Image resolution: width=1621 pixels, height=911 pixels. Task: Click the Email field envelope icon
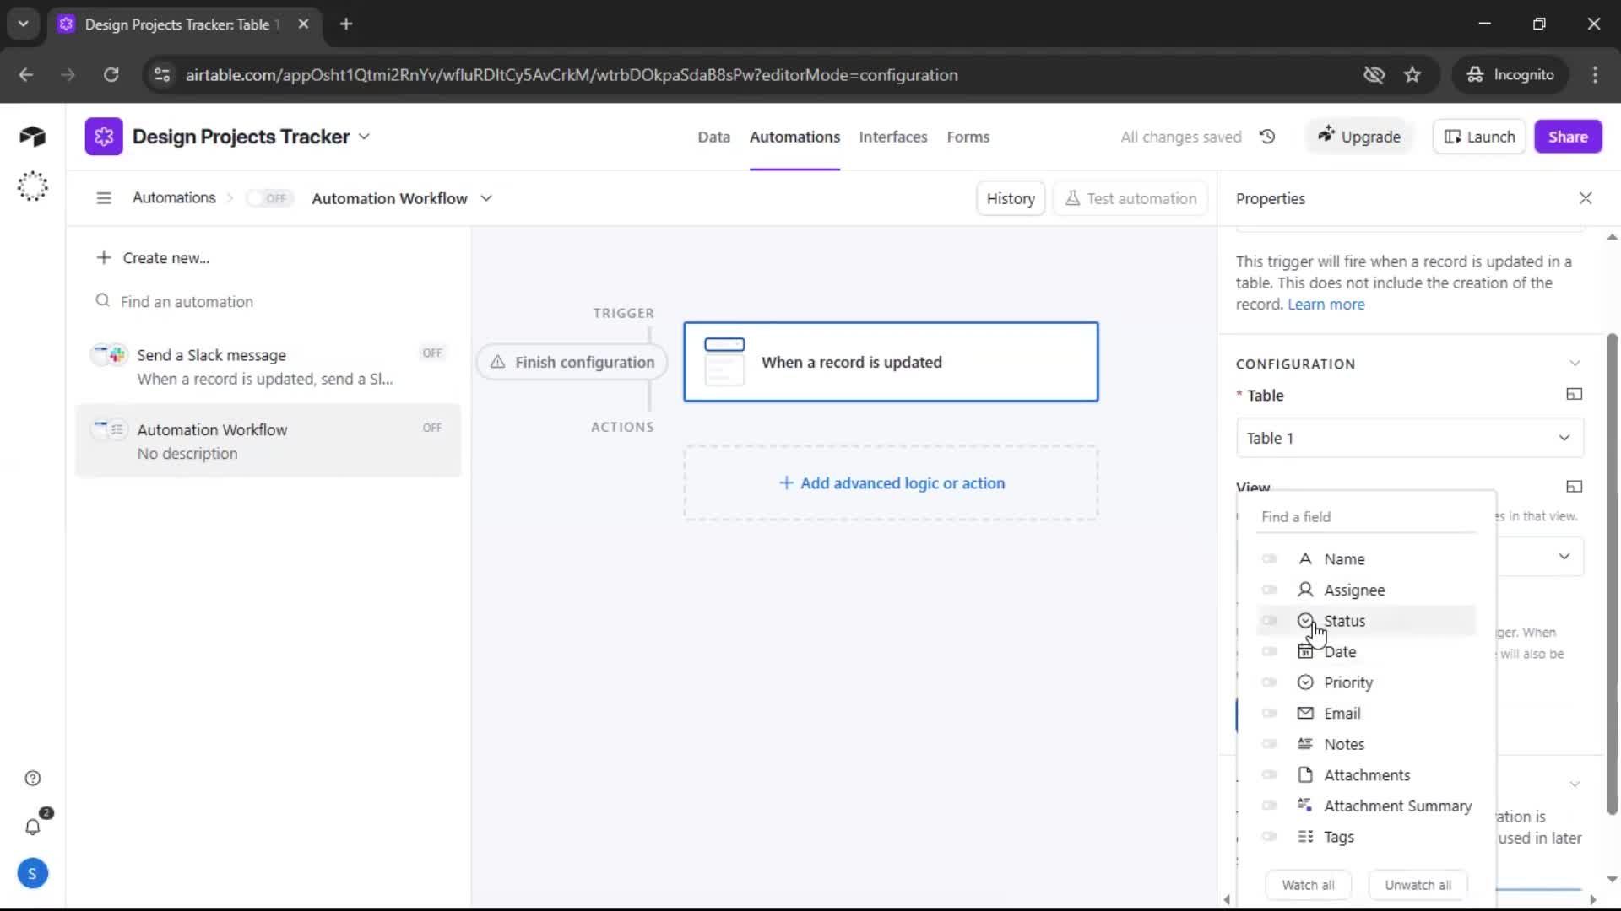point(1305,713)
